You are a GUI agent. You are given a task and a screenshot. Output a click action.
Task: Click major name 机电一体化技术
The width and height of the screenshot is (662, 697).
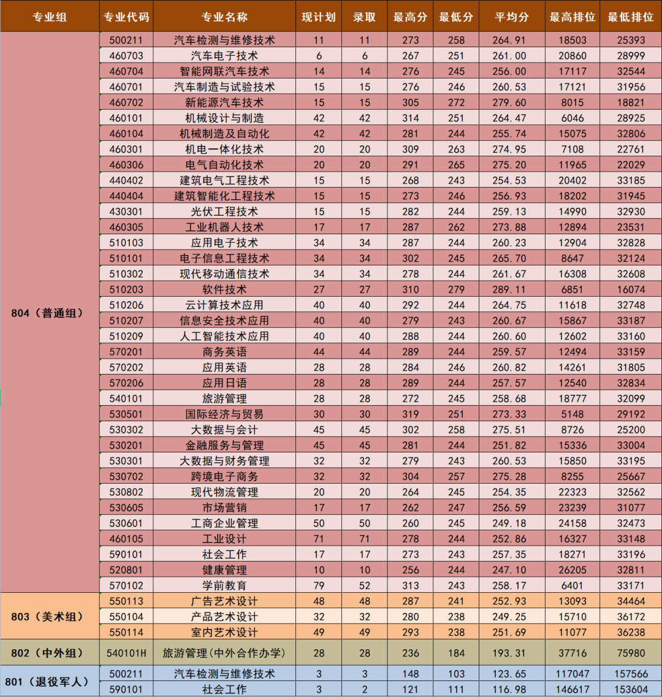224,149
